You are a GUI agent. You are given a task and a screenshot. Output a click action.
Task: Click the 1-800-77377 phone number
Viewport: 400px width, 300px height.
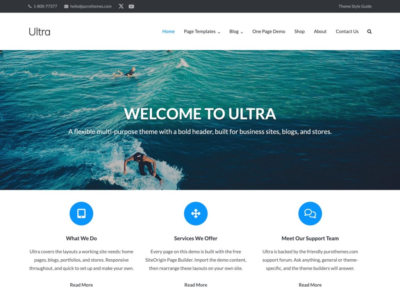click(x=45, y=6)
